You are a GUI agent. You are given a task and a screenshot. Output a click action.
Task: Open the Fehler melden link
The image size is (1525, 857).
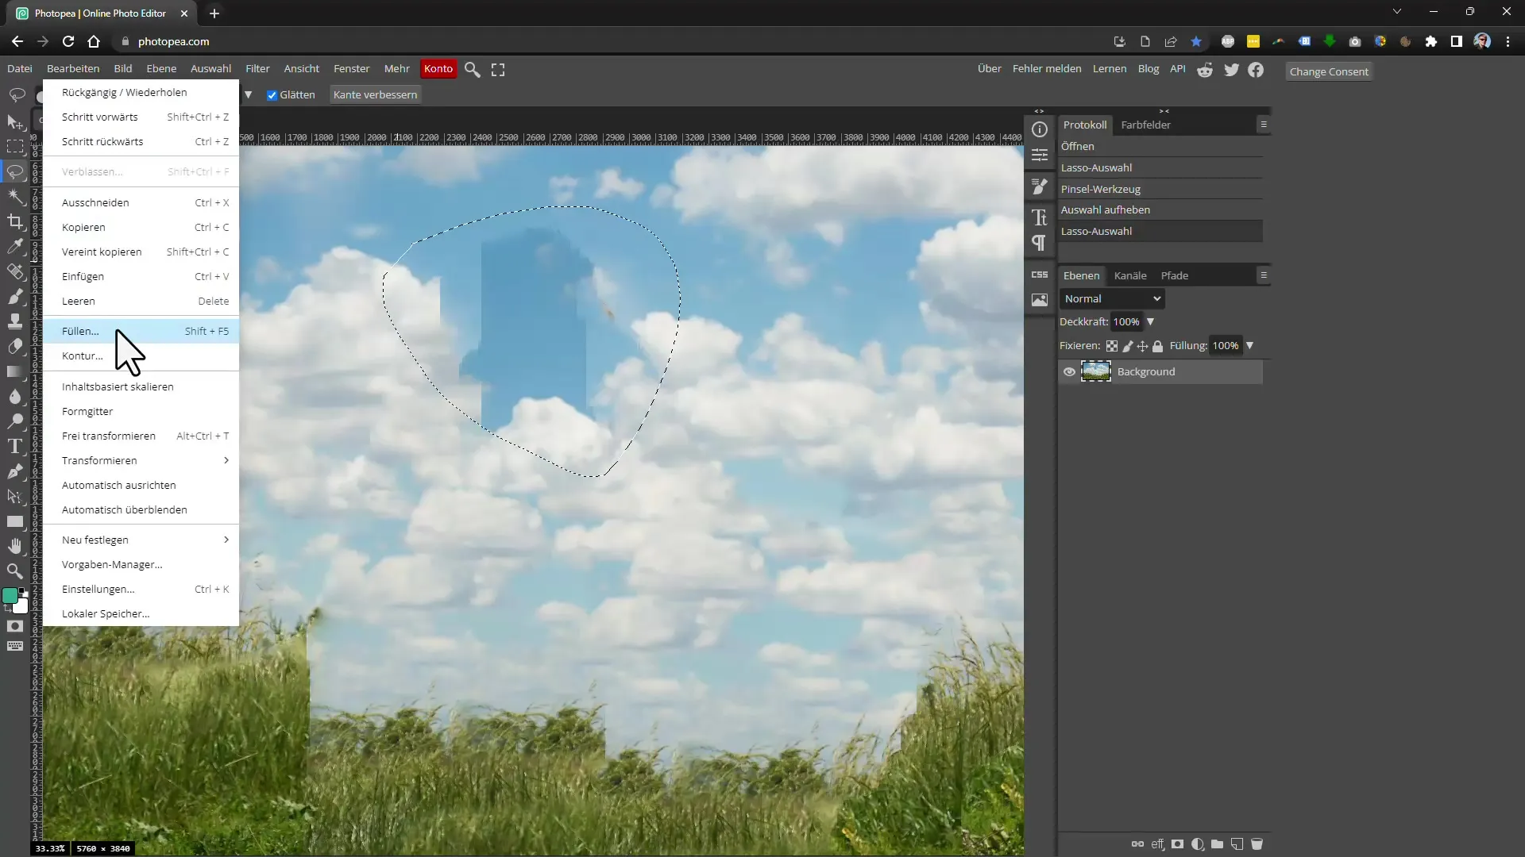point(1047,69)
